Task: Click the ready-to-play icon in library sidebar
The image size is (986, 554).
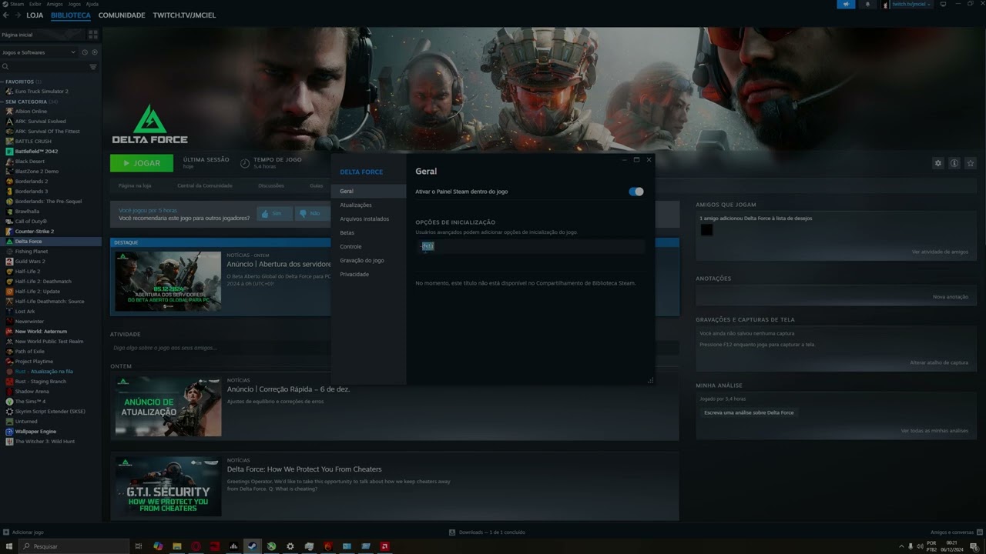Action: click(95, 52)
